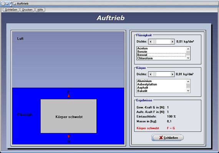Viewport: 219px width, 153px height.
Task: Decrease Körper density with left arrow
Action: [x=151, y=74]
